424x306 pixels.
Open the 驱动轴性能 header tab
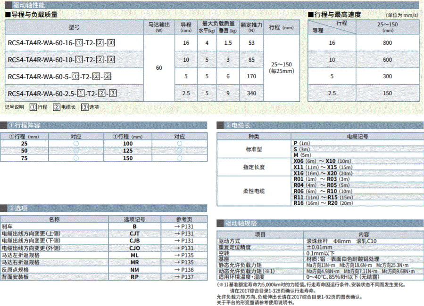[x=23, y=4]
